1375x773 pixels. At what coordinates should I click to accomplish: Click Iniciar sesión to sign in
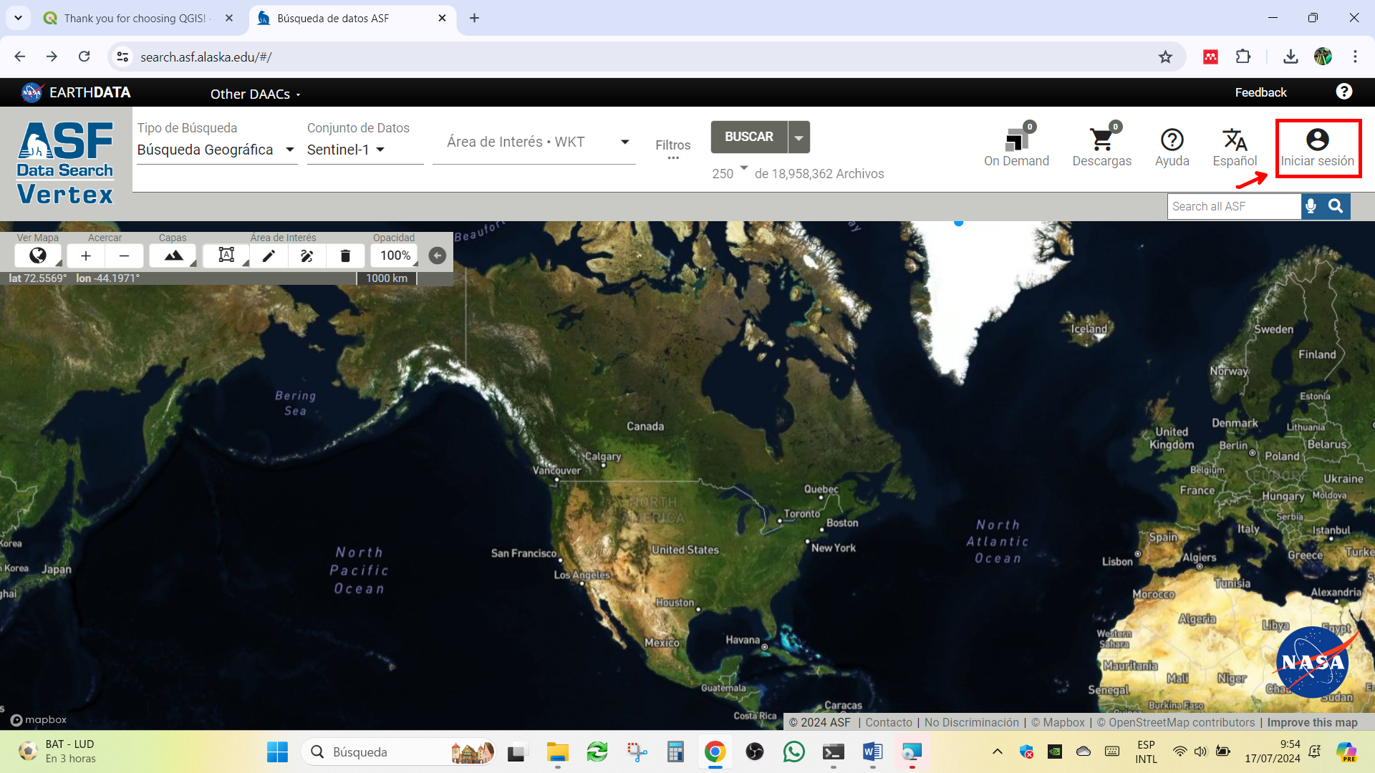click(x=1318, y=148)
